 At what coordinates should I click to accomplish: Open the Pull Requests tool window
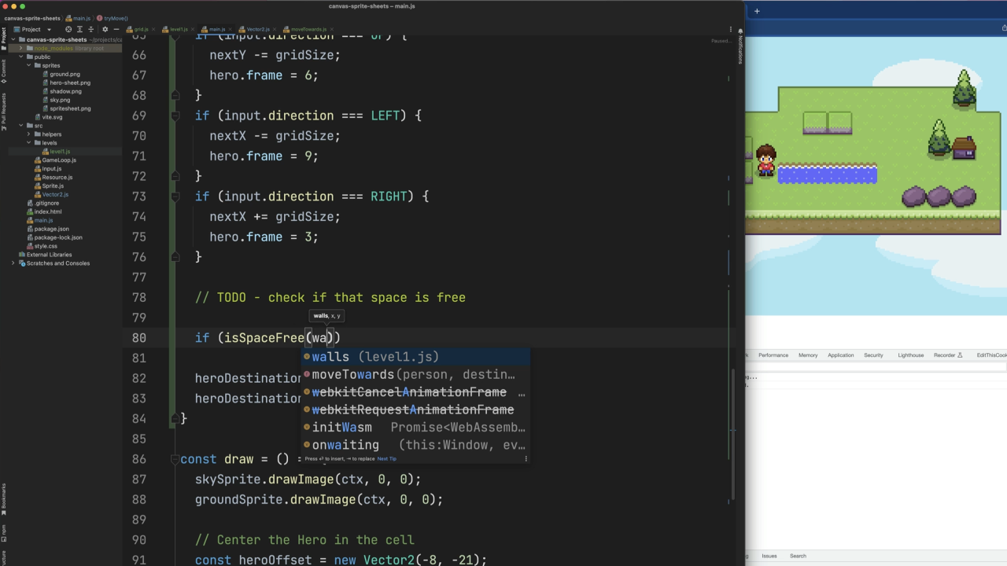pyautogui.click(x=3, y=111)
